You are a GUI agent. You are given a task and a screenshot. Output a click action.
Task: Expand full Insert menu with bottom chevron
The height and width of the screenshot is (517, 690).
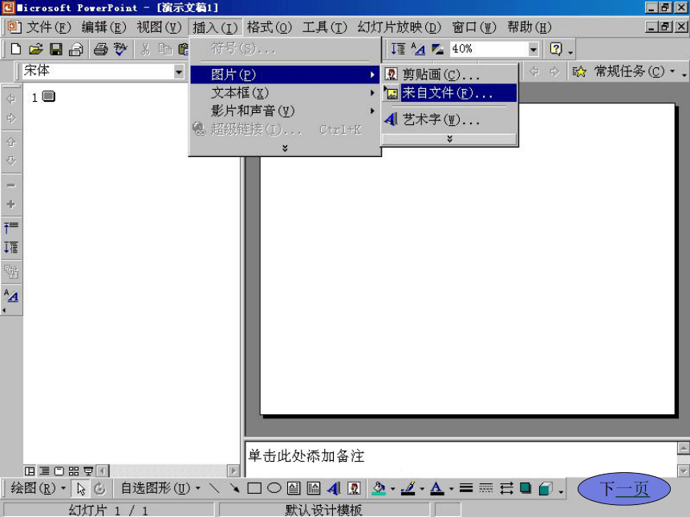pos(285,148)
